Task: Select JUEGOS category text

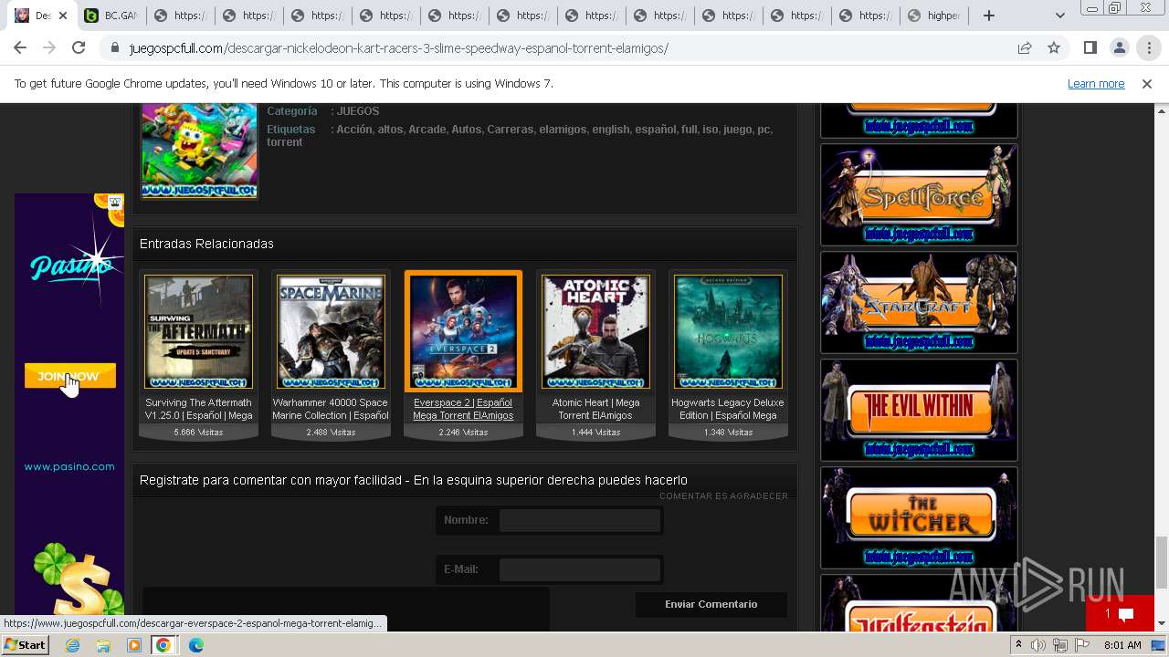Action: tap(358, 111)
